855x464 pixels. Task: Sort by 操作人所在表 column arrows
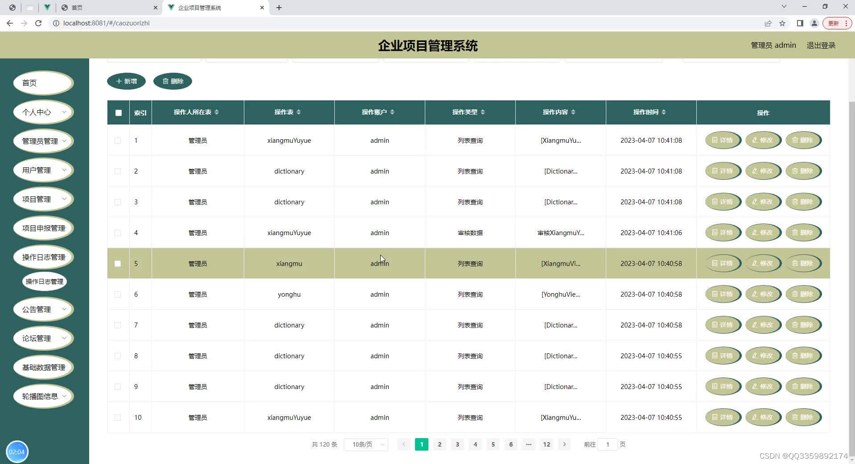pos(216,112)
